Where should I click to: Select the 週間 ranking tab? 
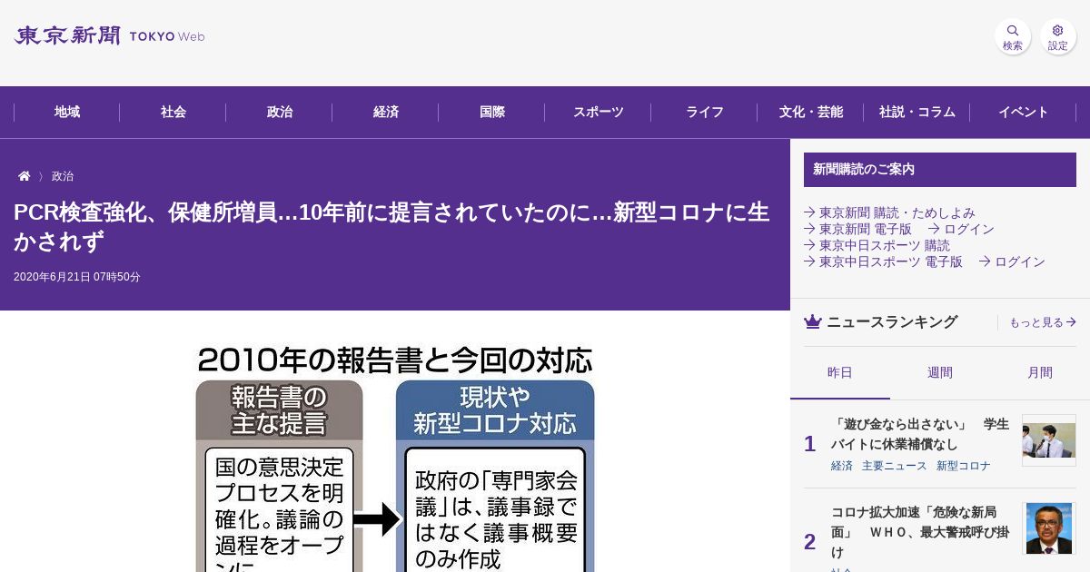pos(940,373)
